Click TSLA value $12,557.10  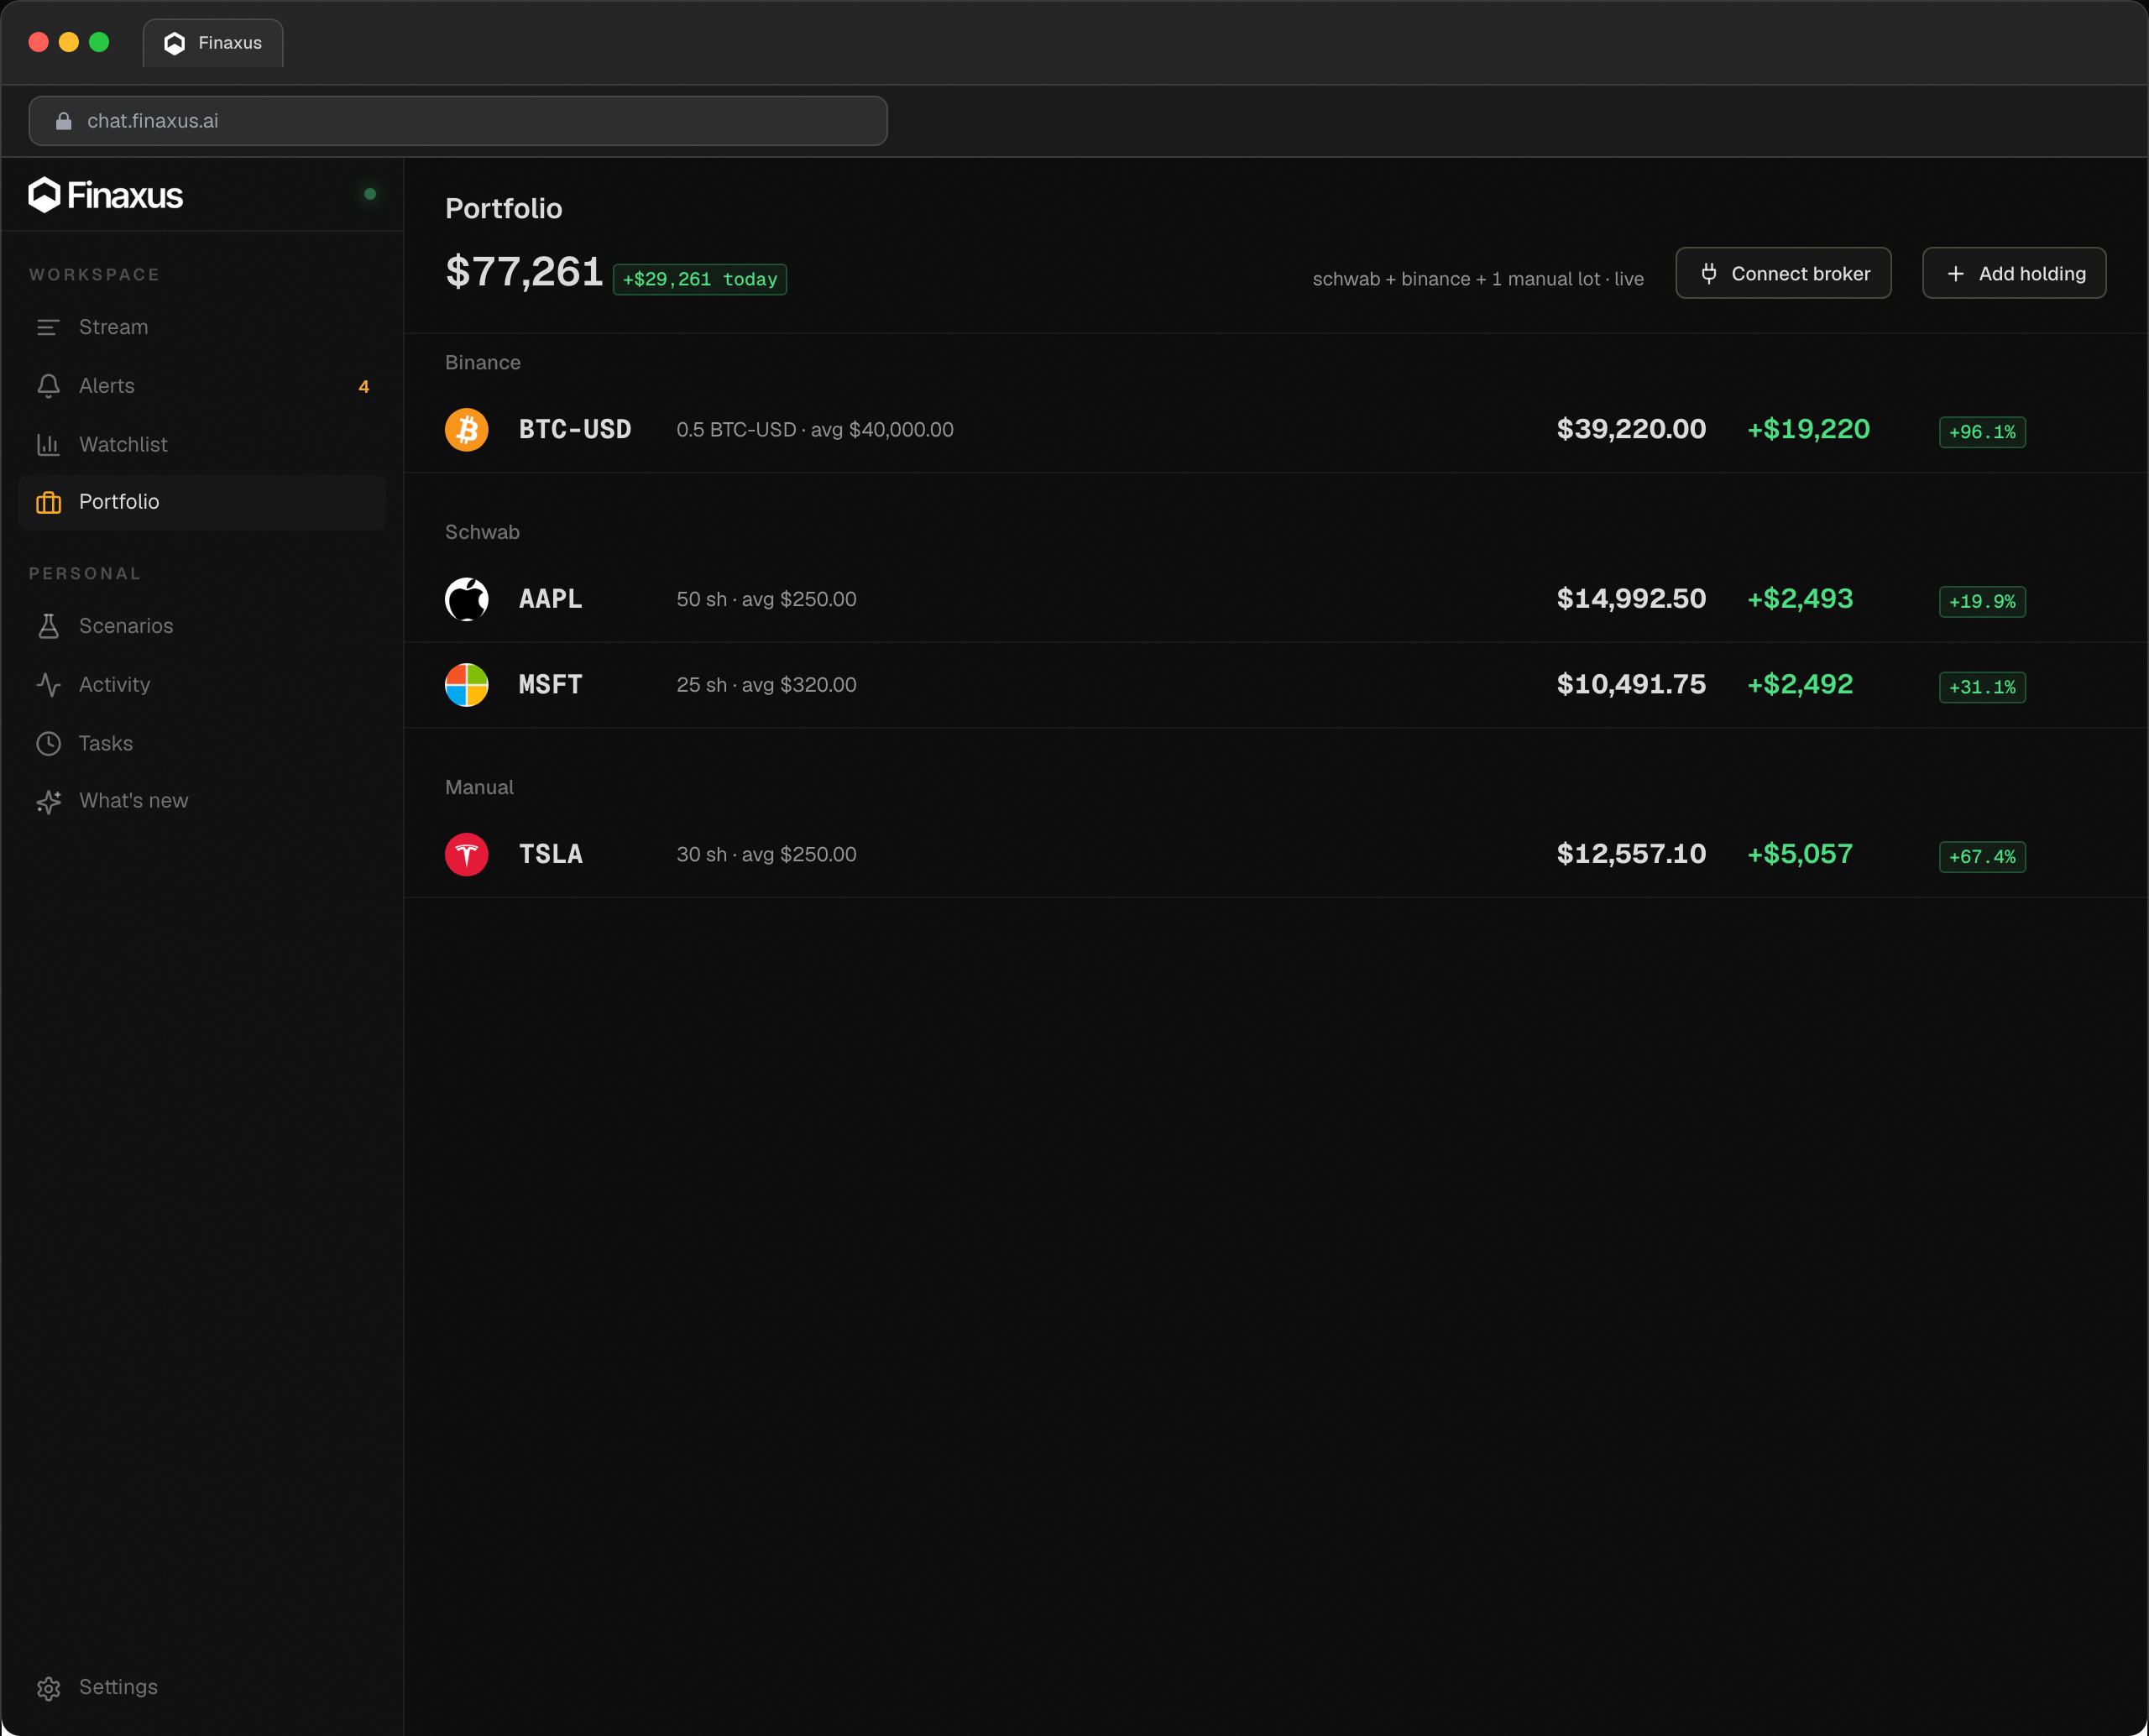coord(1631,854)
